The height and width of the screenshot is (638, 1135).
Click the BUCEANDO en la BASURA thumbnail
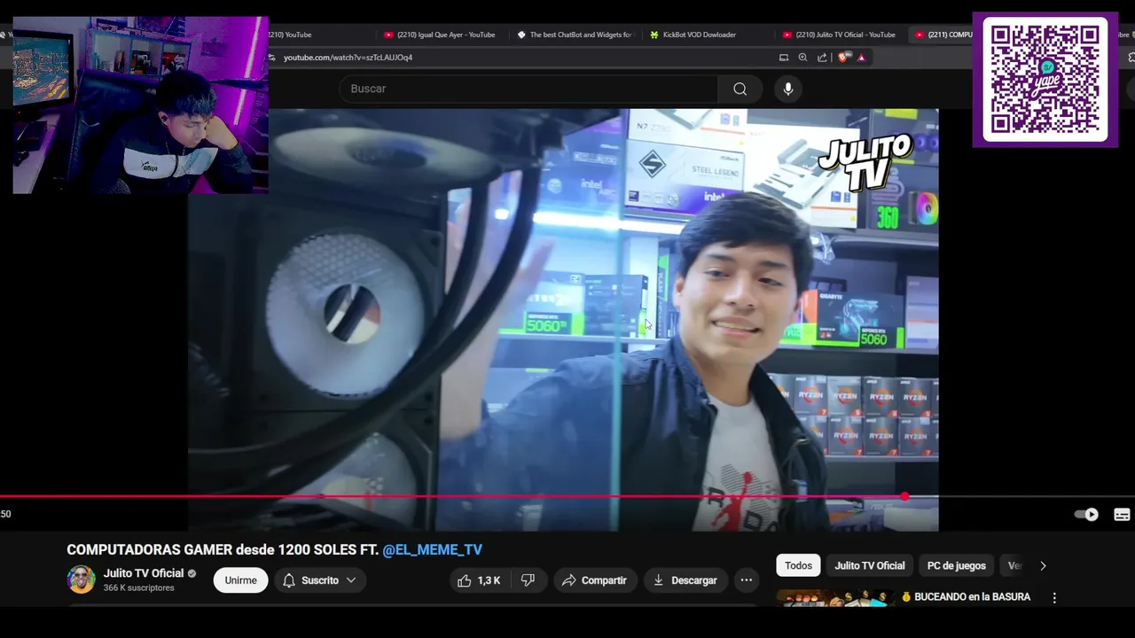pos(834,598)
